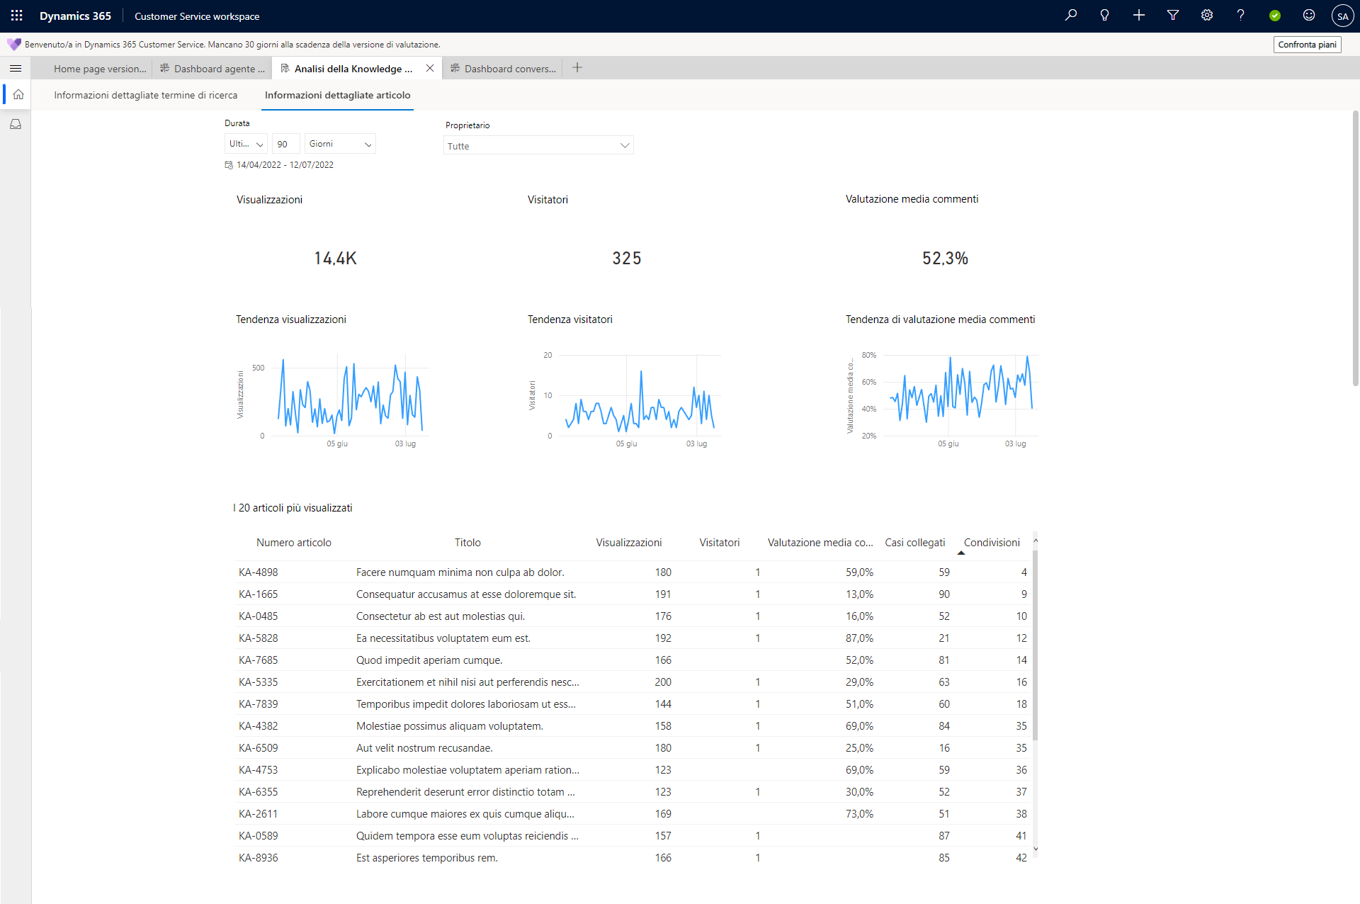Open the inbox icon in left sidebar

[16, 124]
